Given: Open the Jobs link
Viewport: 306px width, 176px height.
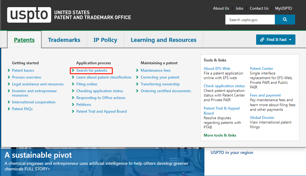Looking at the screenshot, I should pos(239,8).
